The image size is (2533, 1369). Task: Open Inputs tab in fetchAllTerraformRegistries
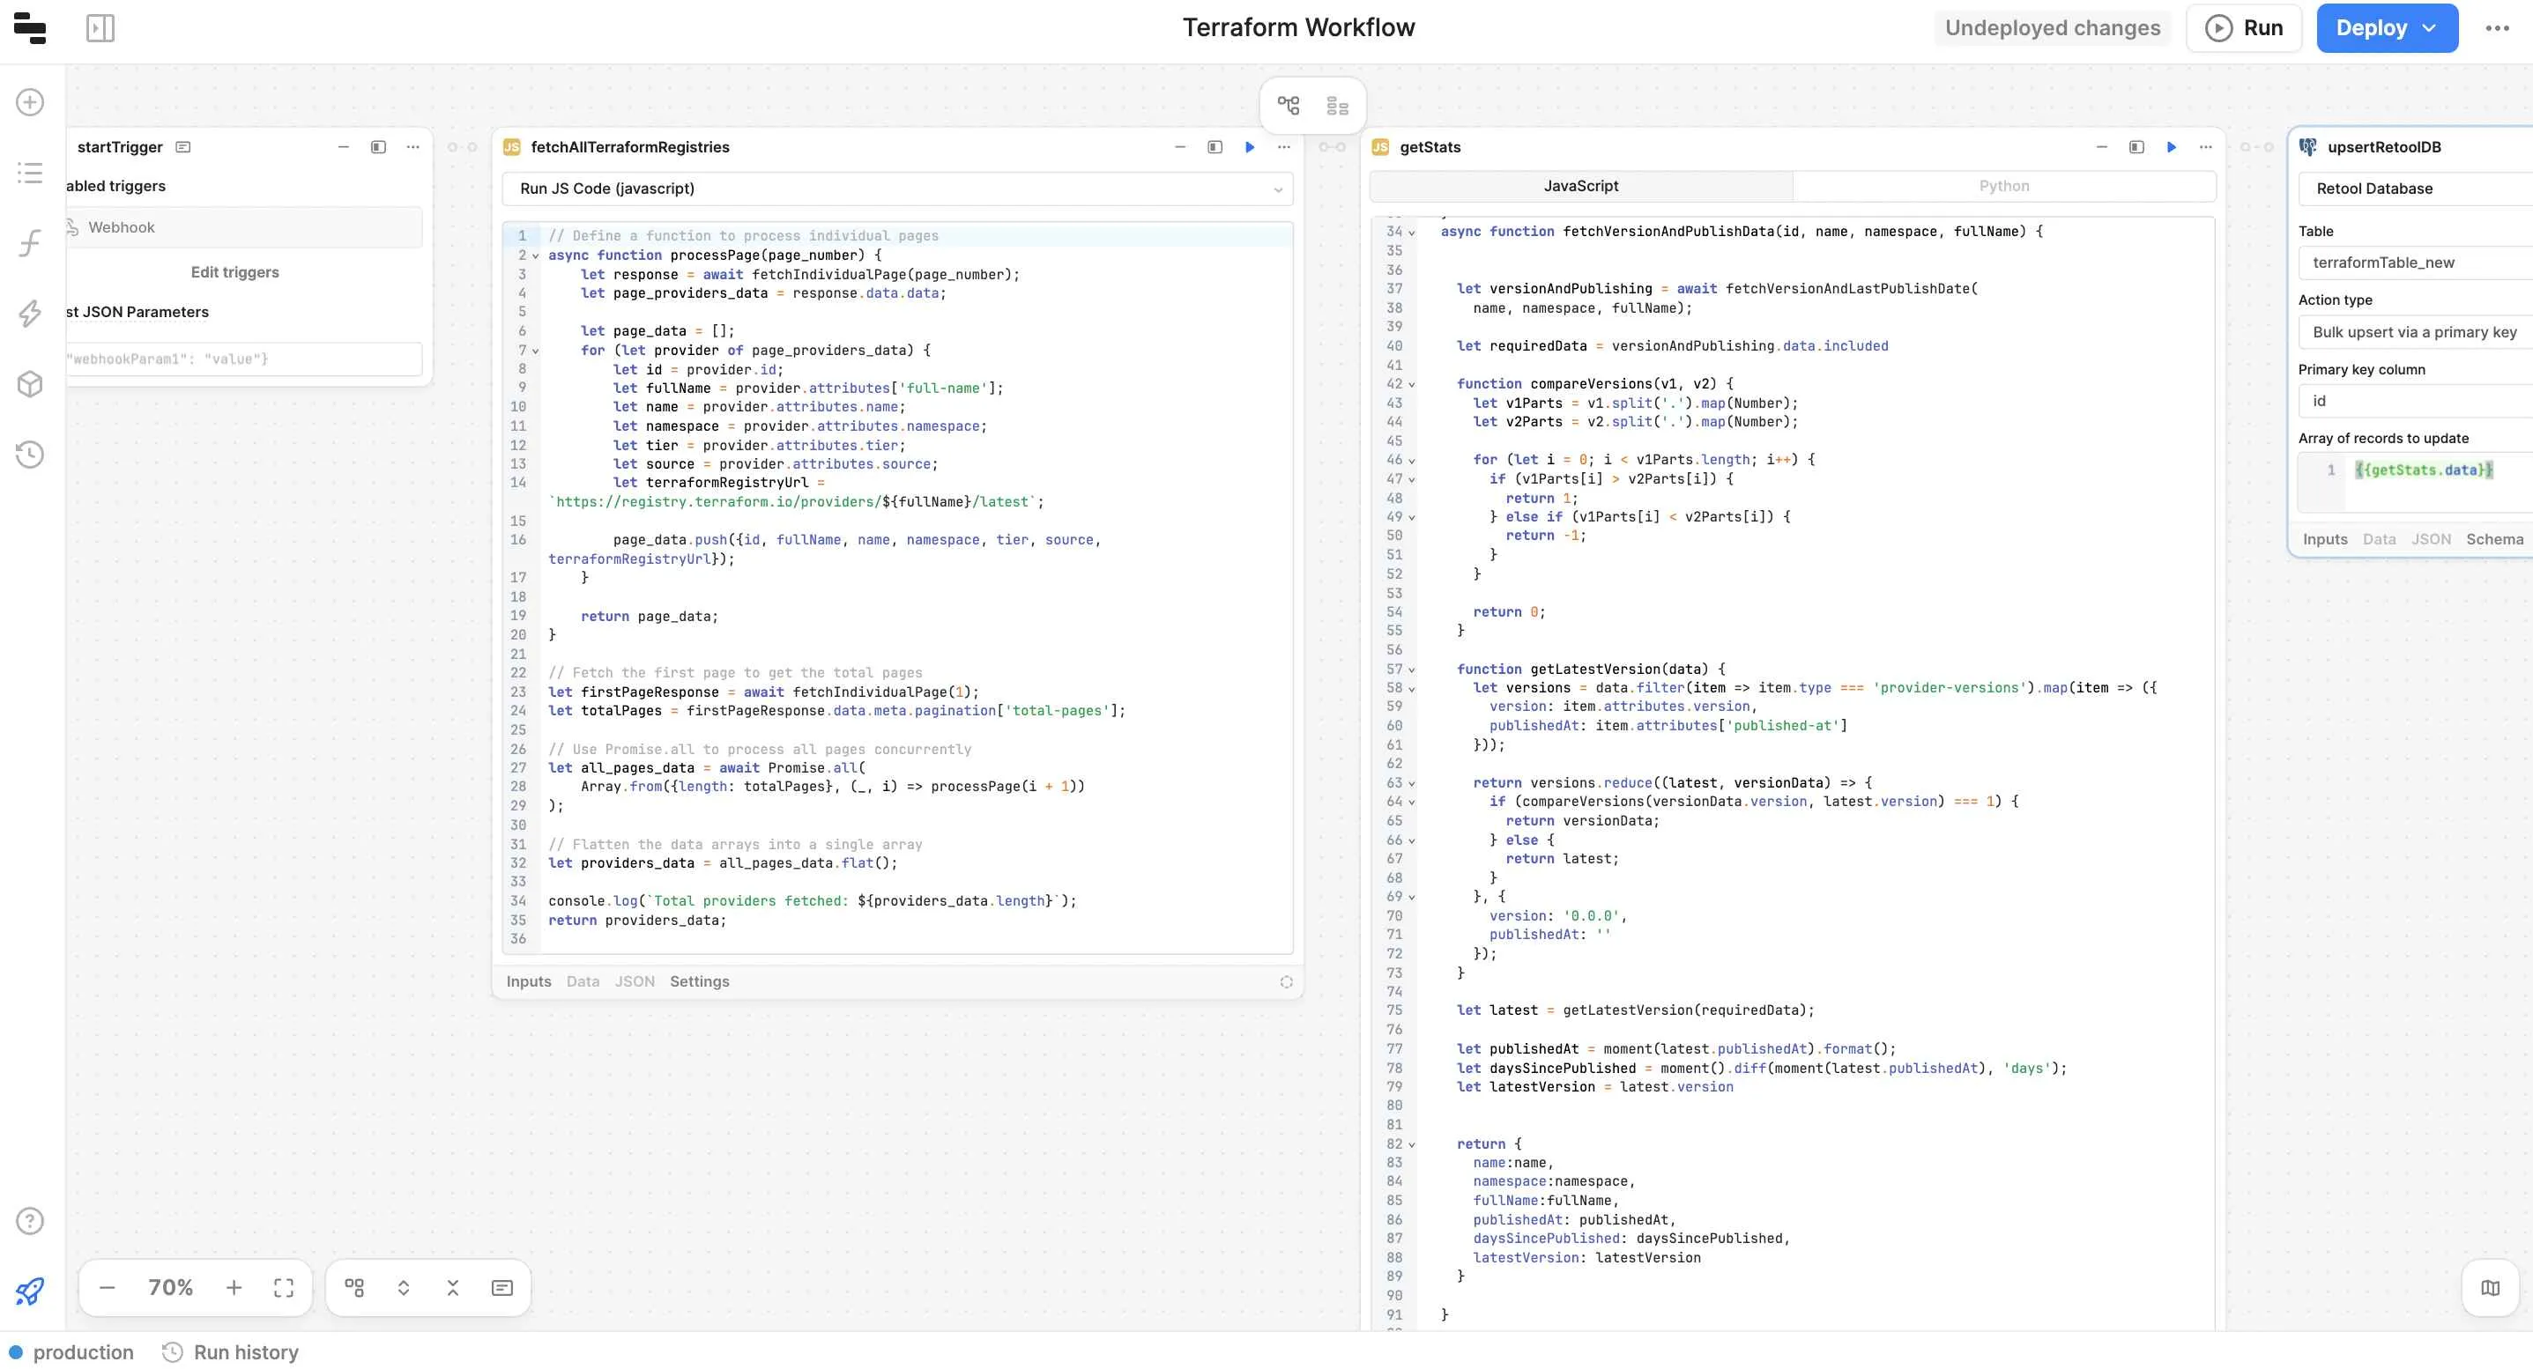pos(529,980)
